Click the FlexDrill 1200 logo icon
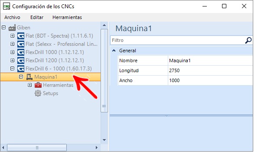The image size is (258, 156). (21, 60)
